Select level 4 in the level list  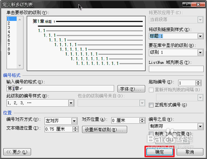click(12, 32)
